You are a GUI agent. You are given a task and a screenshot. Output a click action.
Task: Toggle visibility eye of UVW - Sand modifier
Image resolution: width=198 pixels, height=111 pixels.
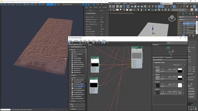coord(180,24)
